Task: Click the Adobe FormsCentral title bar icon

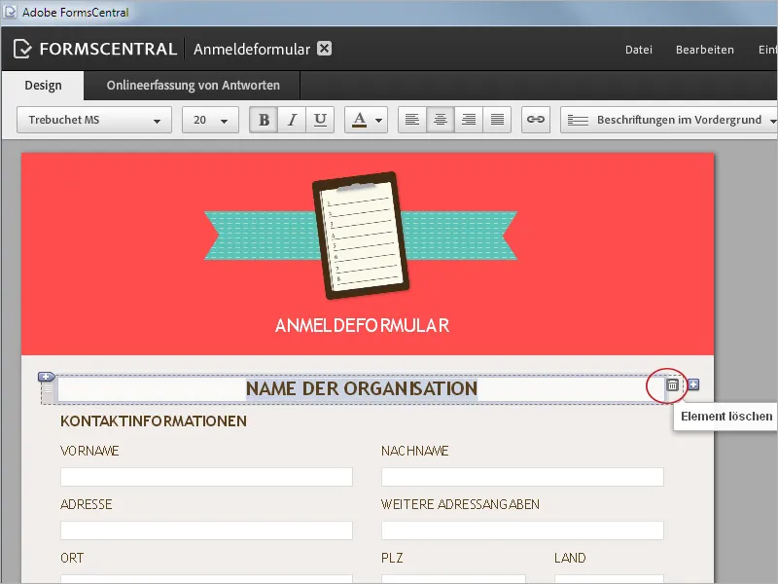Action: 10,12
